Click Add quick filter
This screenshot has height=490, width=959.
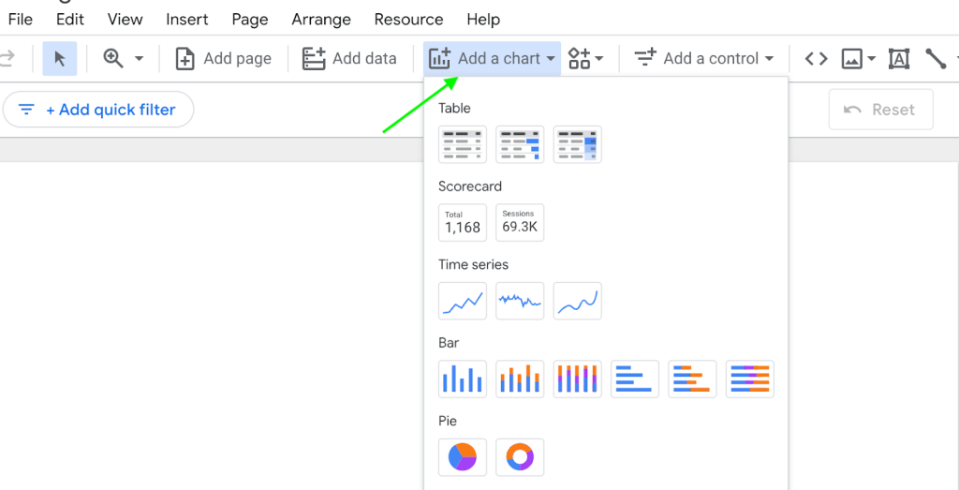[x=98, y=111]
